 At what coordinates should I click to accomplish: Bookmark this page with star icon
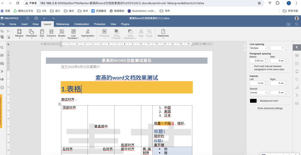pyautogui.click(x=259, y=3)
